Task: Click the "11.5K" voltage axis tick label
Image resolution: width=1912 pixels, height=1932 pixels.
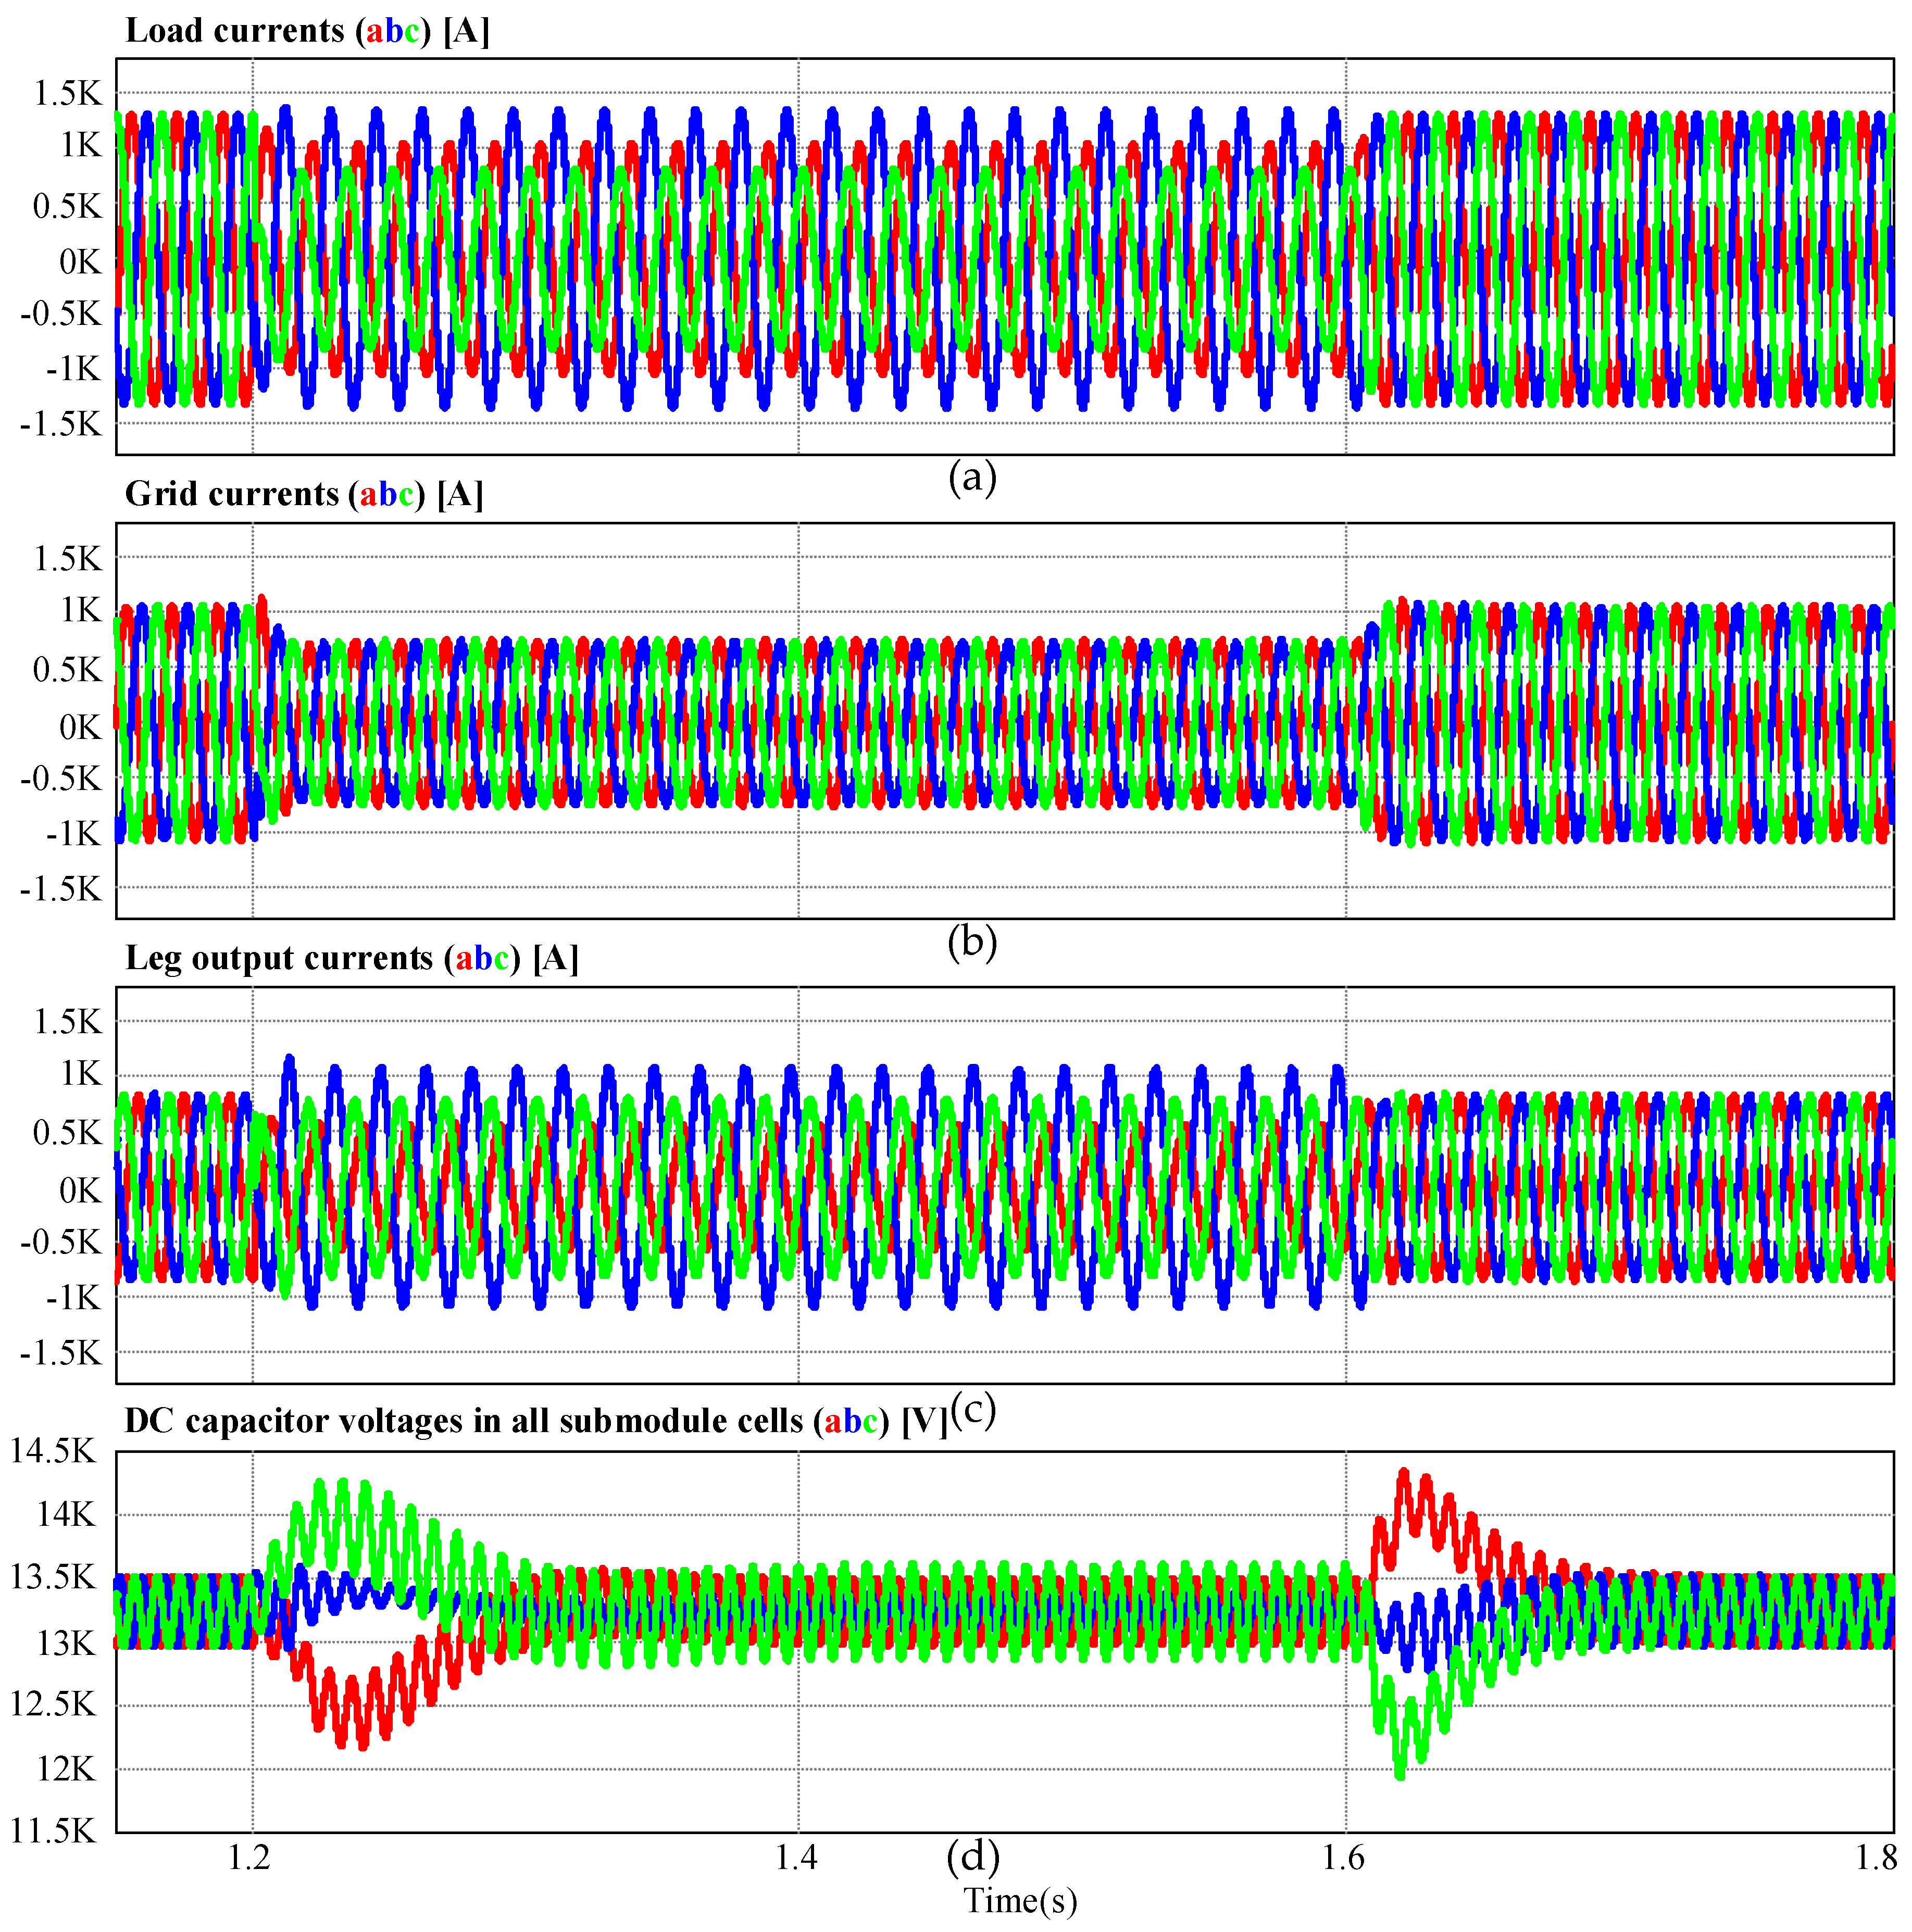Action: coord(54,1831)
